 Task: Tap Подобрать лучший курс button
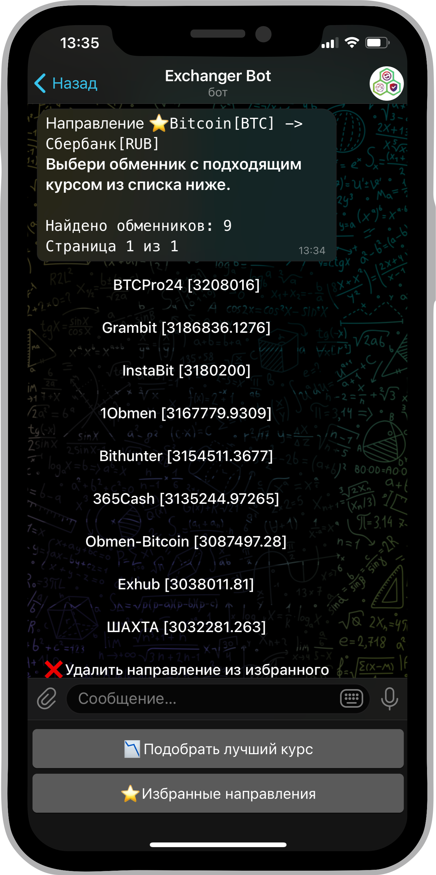[x=218, y=749]
